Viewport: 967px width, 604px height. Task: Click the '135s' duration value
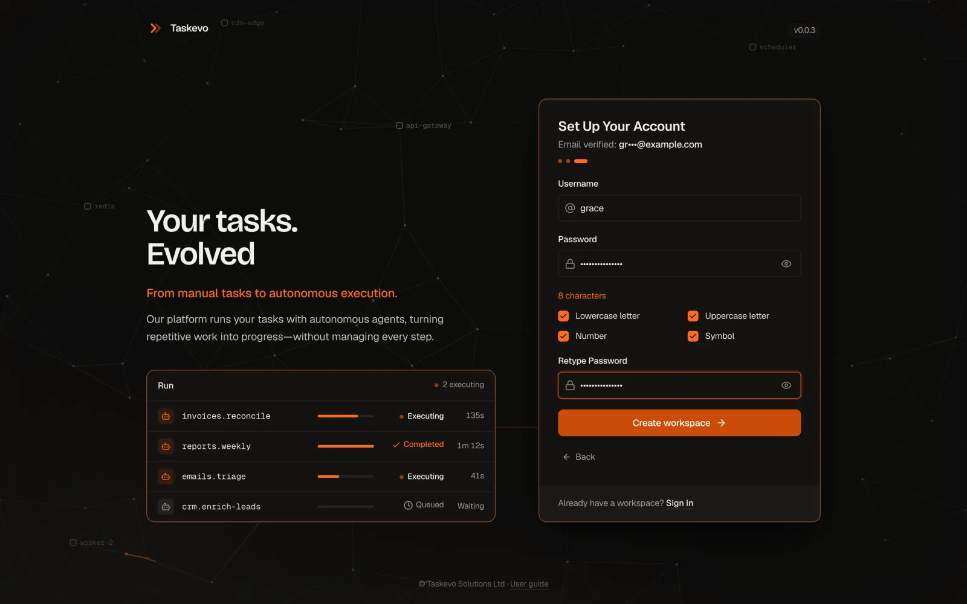(x=475, y=416)
